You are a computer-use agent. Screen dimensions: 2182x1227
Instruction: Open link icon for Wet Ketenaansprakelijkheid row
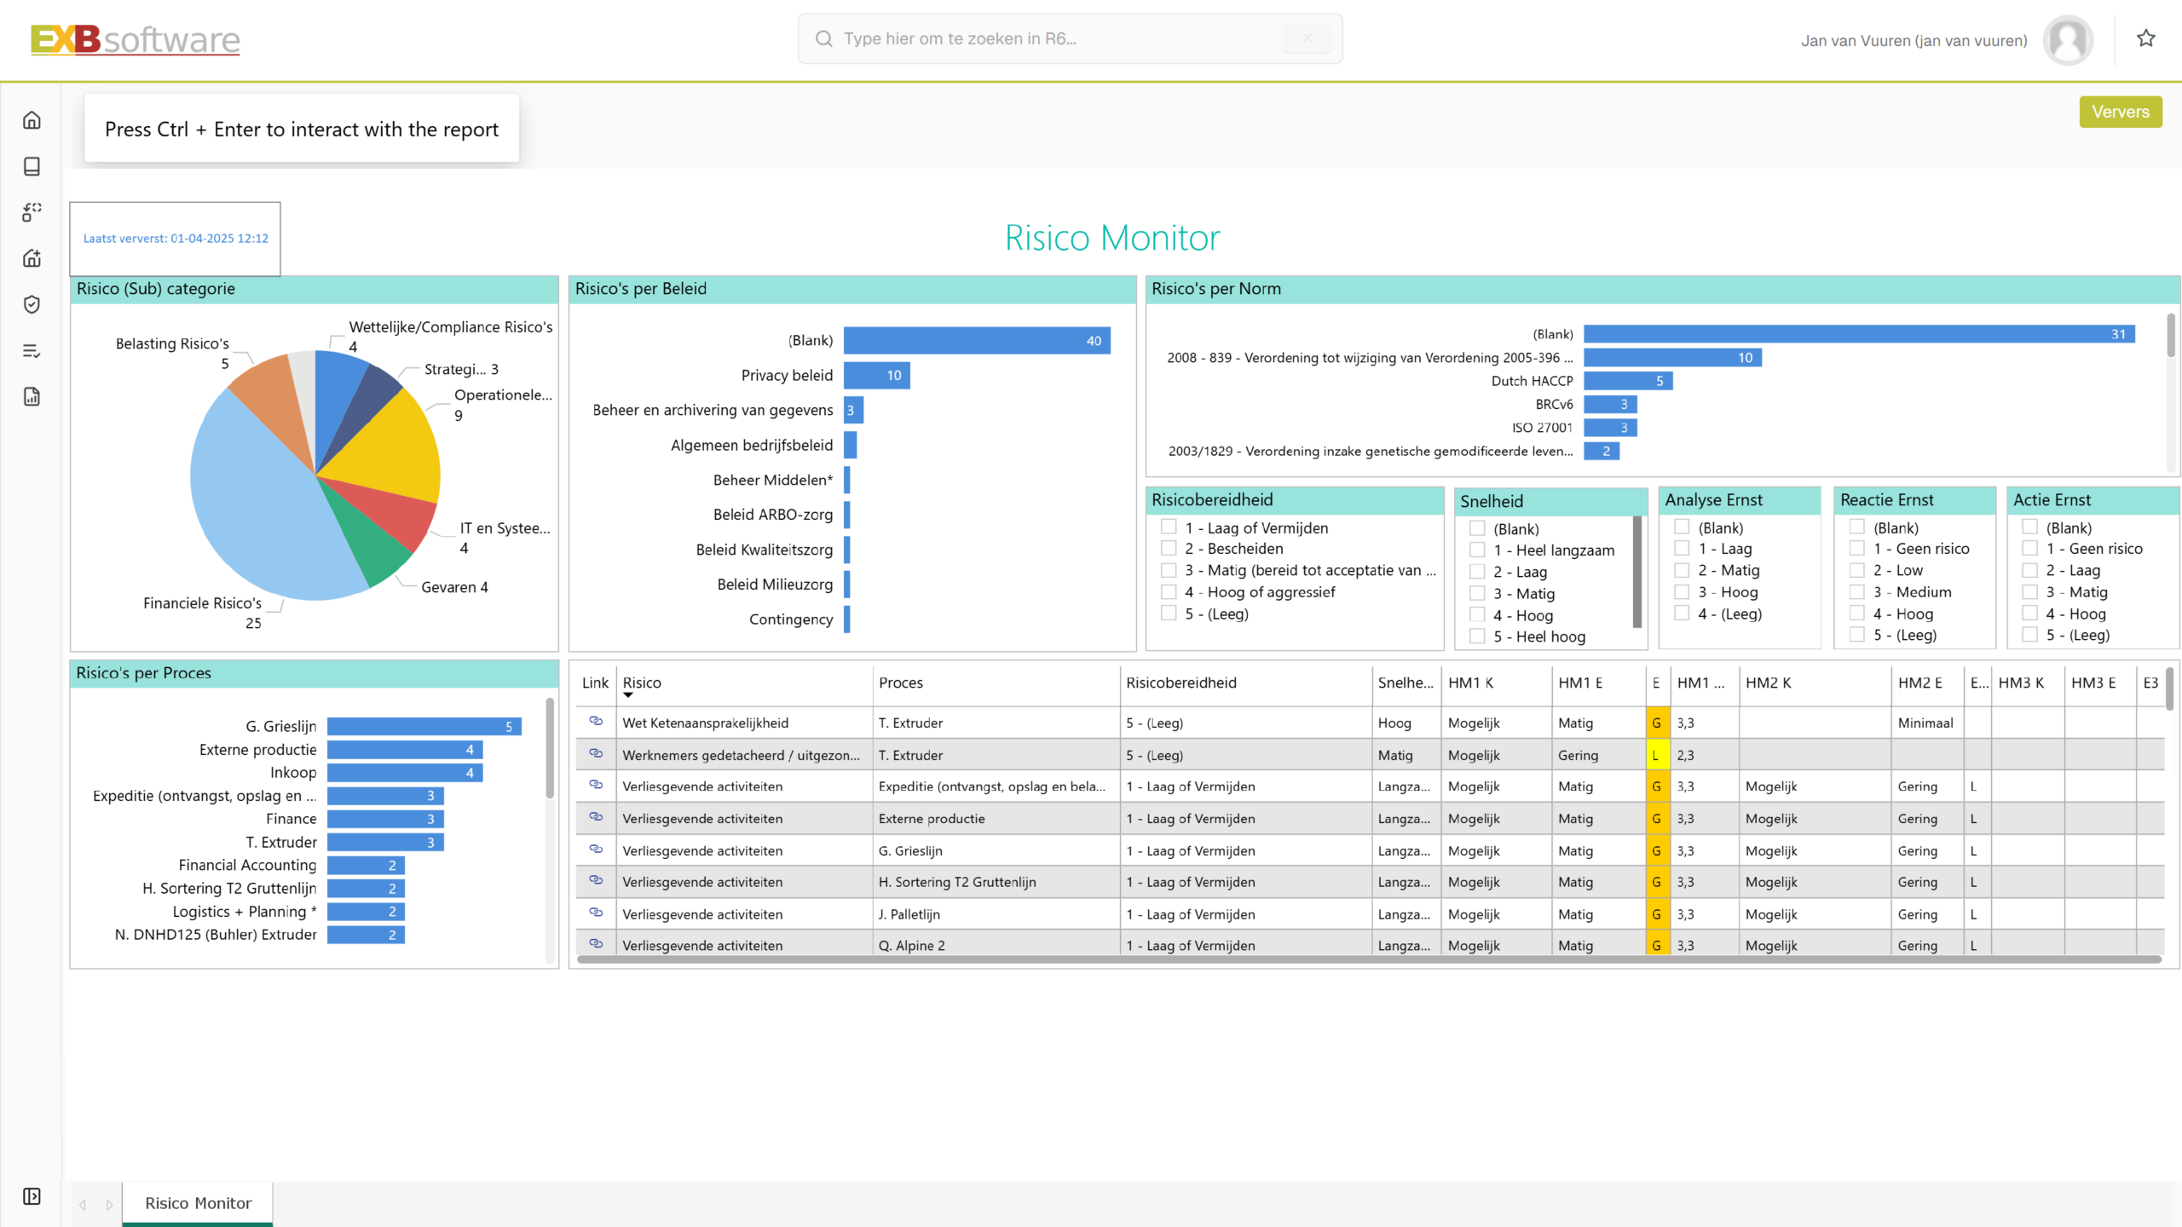[596, 722]
